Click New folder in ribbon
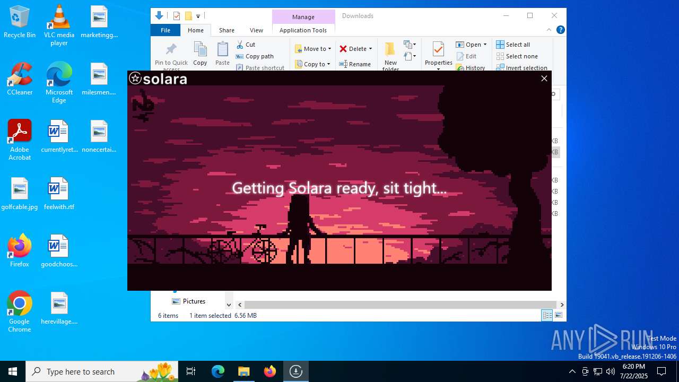 390,55
